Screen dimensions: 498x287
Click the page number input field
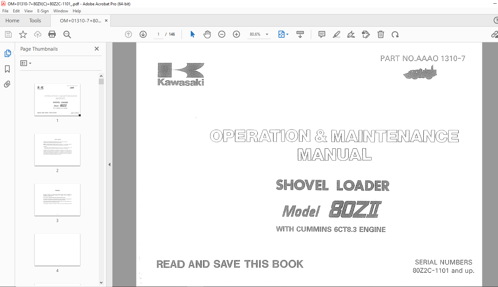pyautogui.click(x=158, y=34)
